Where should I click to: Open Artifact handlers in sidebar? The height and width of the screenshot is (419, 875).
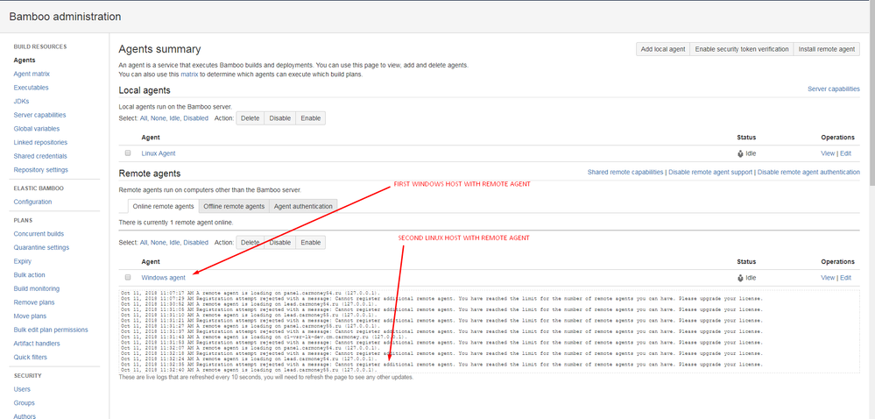point(37,344)
